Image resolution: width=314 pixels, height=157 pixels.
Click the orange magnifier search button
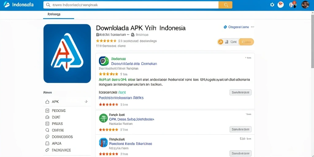pos(225,5)
